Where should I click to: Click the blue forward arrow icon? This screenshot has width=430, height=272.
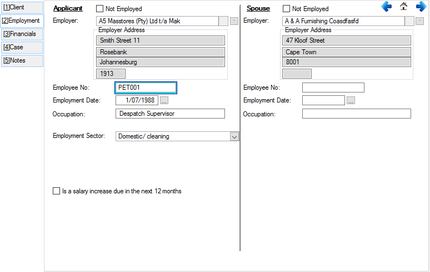pyautogui.click(x=421, y=7)
